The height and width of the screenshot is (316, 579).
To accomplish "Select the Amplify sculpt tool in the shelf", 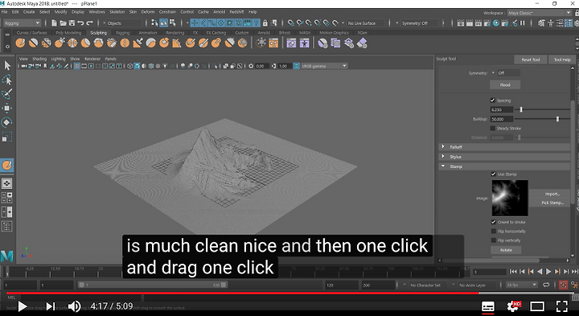I will [229, 43].
